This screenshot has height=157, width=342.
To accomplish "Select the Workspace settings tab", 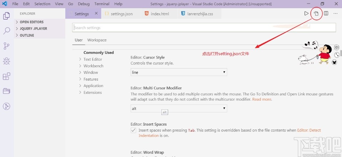I will click(97, 40).
